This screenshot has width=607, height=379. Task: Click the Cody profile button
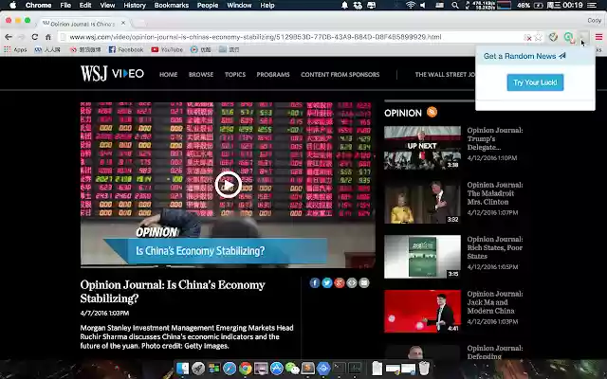tap(594, 20)
